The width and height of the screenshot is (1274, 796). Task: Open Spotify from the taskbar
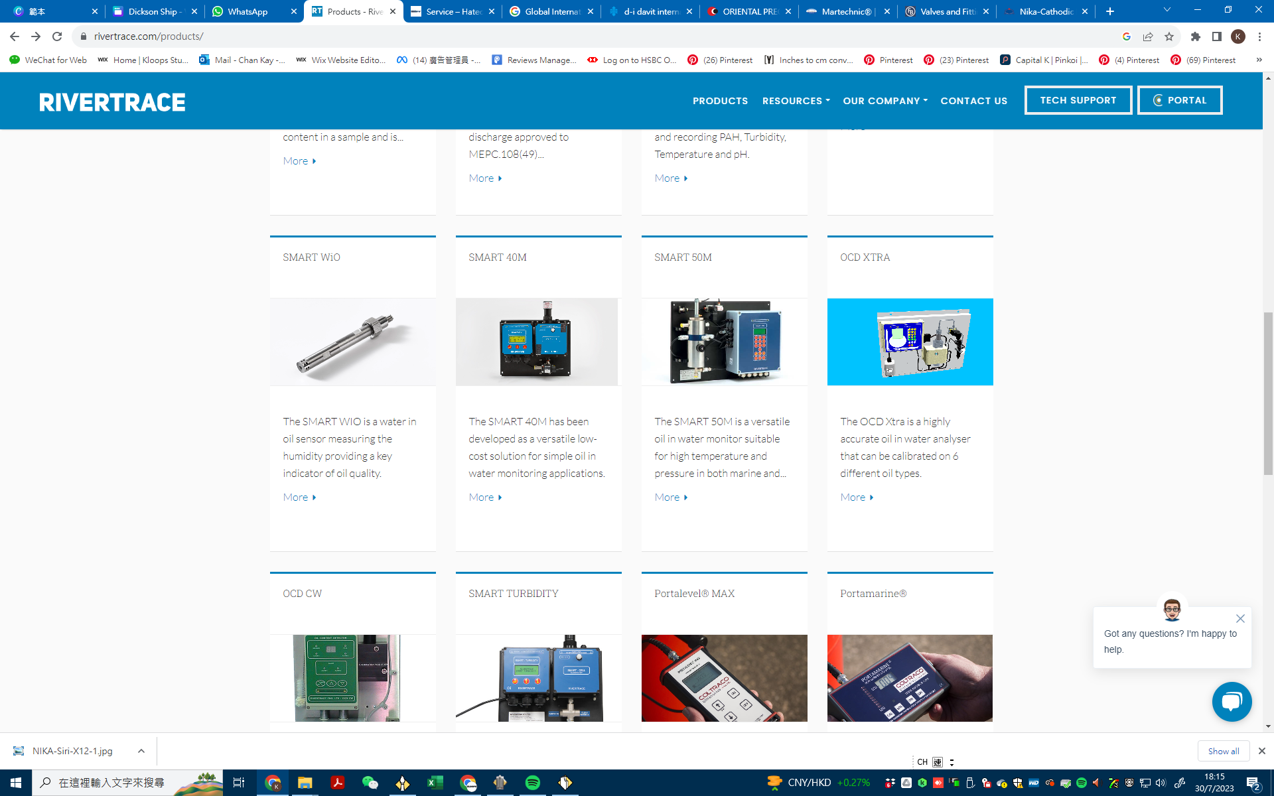click(x=532, y=783)
